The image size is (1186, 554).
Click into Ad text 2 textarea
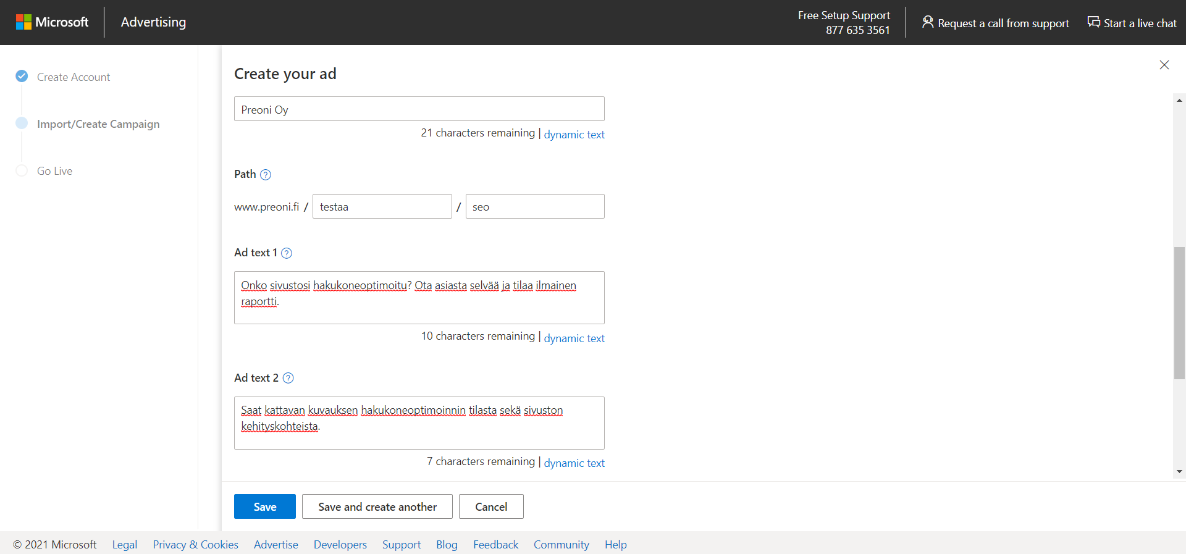[x=419, y=423]
